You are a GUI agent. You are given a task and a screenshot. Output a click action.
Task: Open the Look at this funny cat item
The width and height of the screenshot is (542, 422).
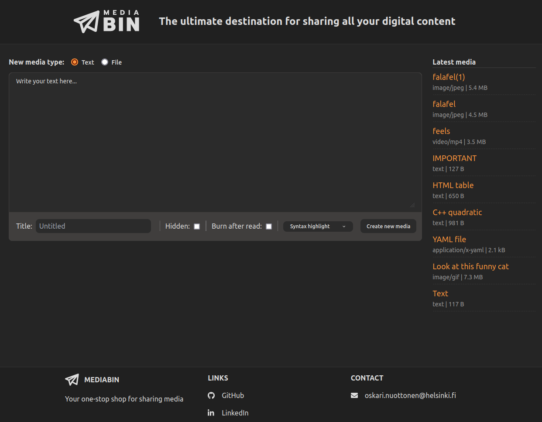(x=470, y=266)
